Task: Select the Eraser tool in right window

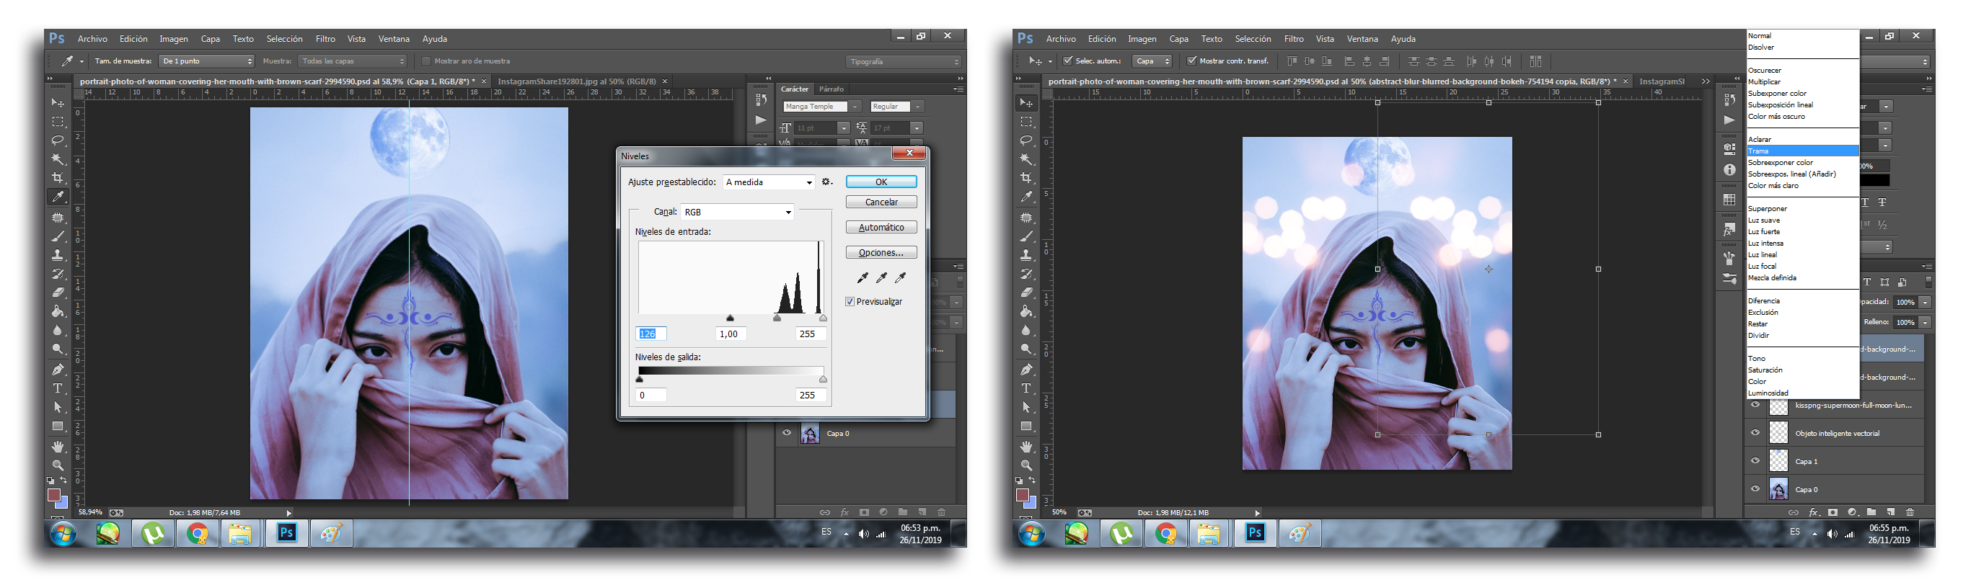Action: (1026, 292)
